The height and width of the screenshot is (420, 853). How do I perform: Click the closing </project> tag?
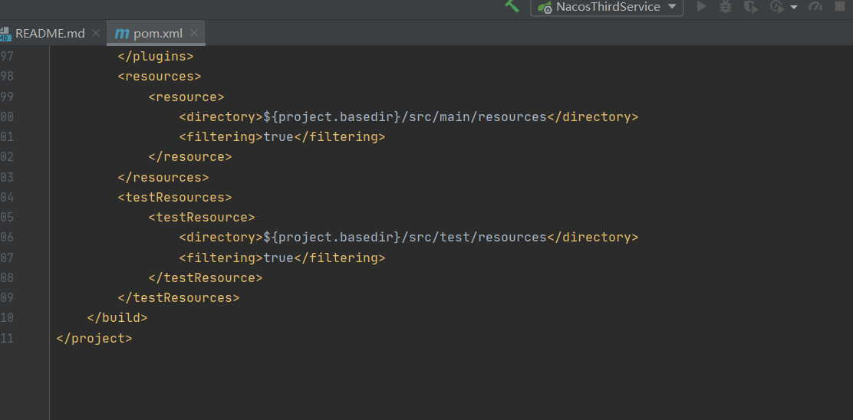(x=94, y=338)
